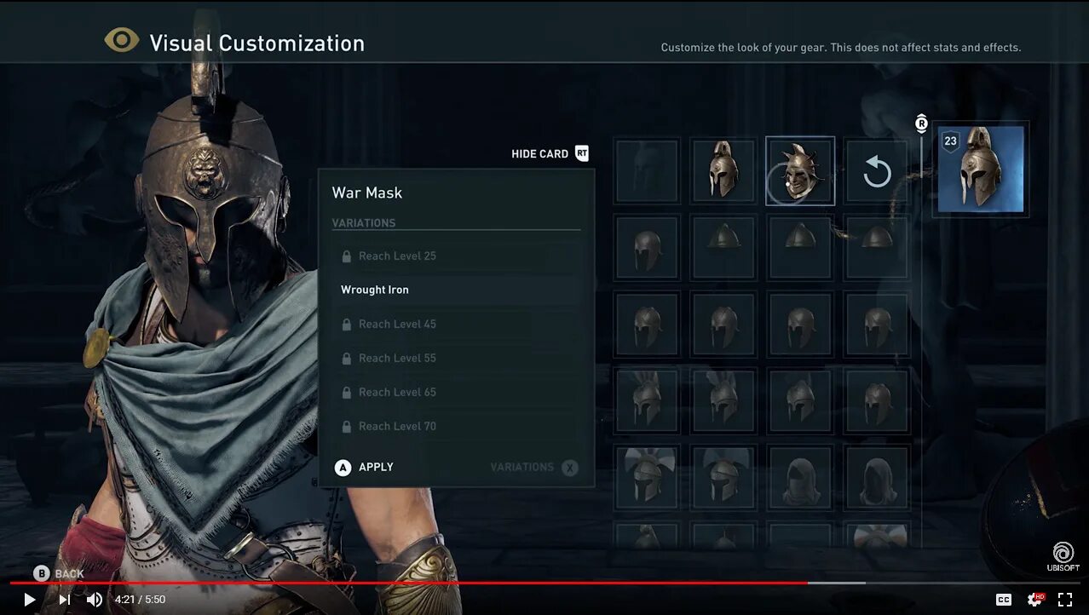Click the Variations X button
The image size is (1089, 615).
(x=534, y=467)
